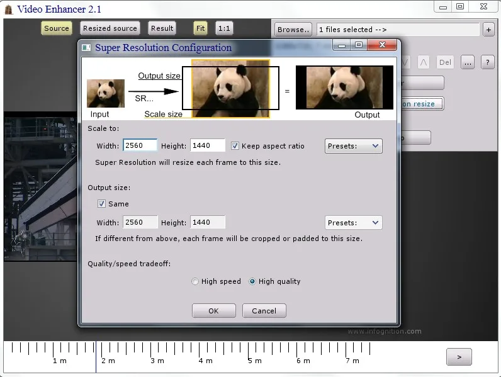Toggle the Source preview view button
The width and height of the screenshot is (501, 377).
[x=57, y=28]
